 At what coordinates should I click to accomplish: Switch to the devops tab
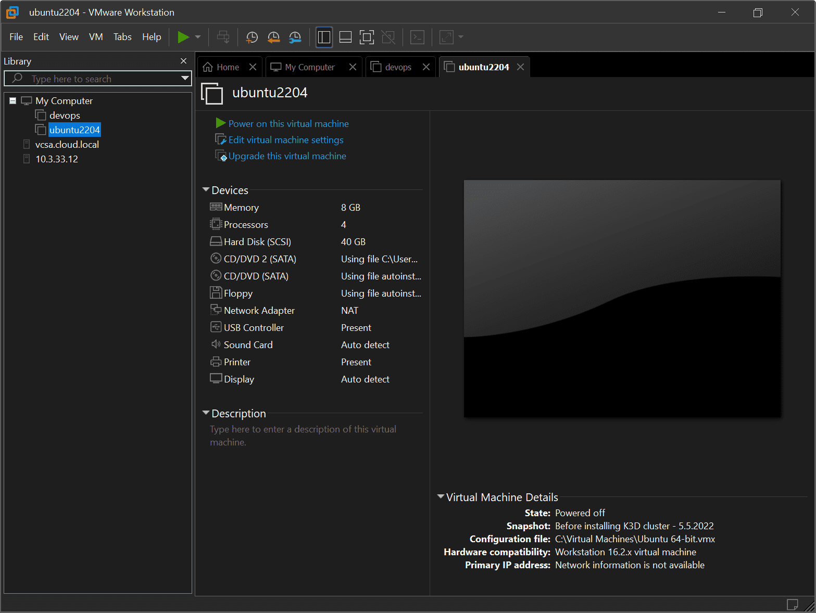point(397,67)
